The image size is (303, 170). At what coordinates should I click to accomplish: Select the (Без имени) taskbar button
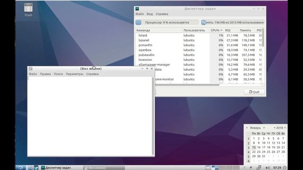point(104,168)
